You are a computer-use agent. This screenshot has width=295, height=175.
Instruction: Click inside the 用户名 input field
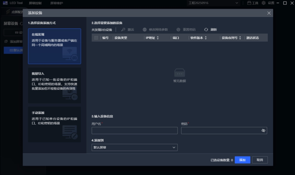click(x=134, y=130)
